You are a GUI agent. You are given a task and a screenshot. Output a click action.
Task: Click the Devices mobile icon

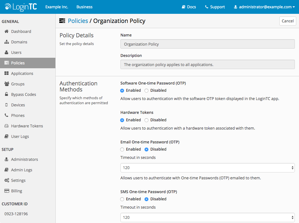pos(6,105)
